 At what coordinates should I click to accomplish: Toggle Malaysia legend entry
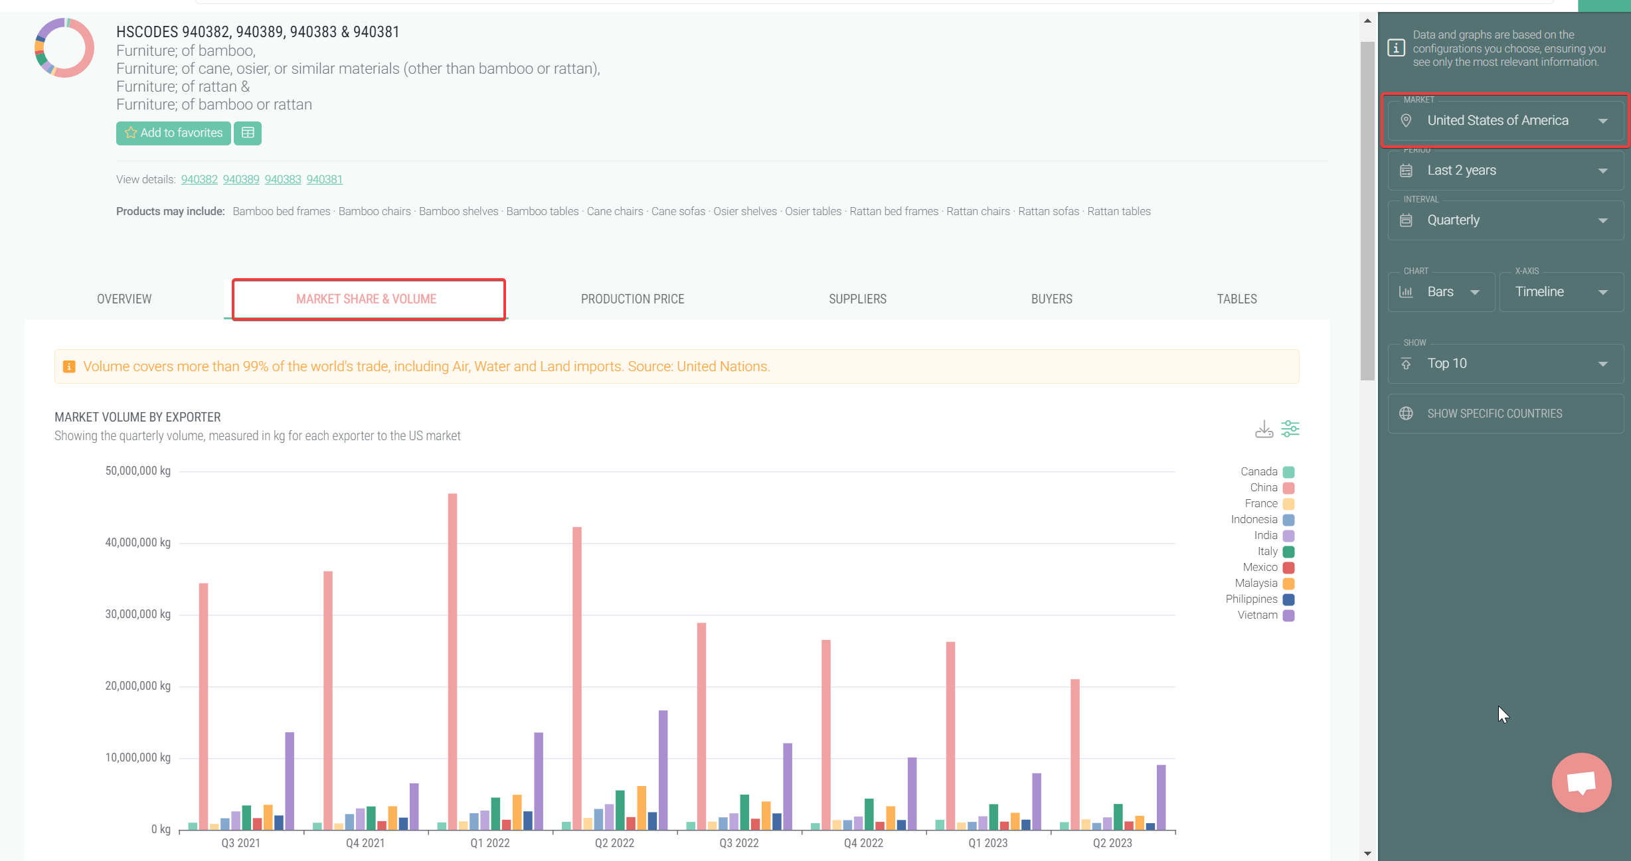pos(1264,584)
